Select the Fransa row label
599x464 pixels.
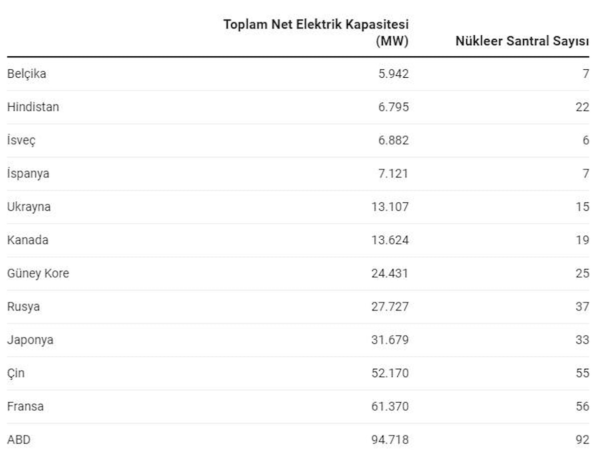point(25,406)
